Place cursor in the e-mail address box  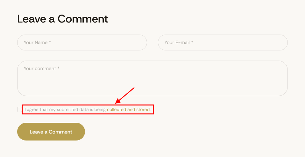coord(223,43)
